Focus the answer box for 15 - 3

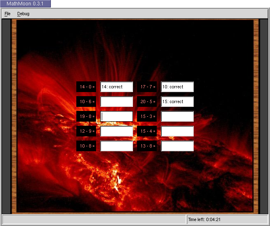click(177, 116)
